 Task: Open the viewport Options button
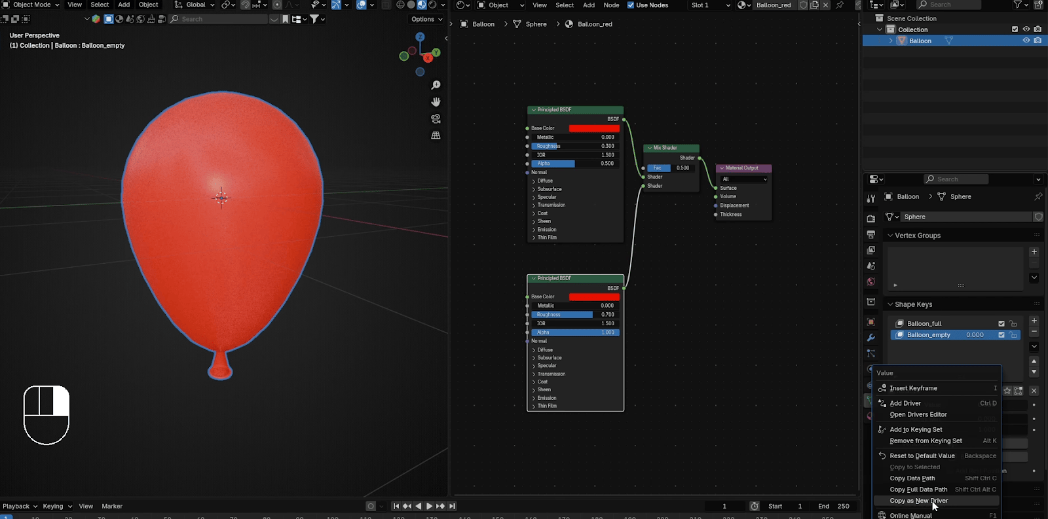pos(426,19)
